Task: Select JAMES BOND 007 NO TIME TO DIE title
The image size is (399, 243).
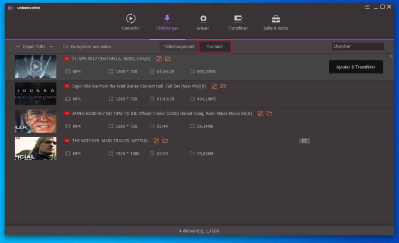Action: click(x=162, y=114)
